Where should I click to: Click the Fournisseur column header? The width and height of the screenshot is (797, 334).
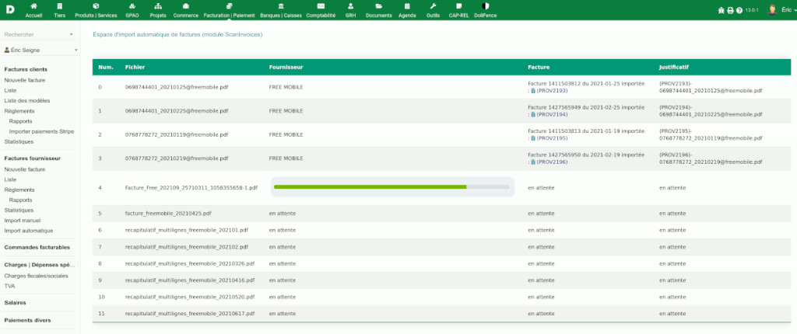286,67
